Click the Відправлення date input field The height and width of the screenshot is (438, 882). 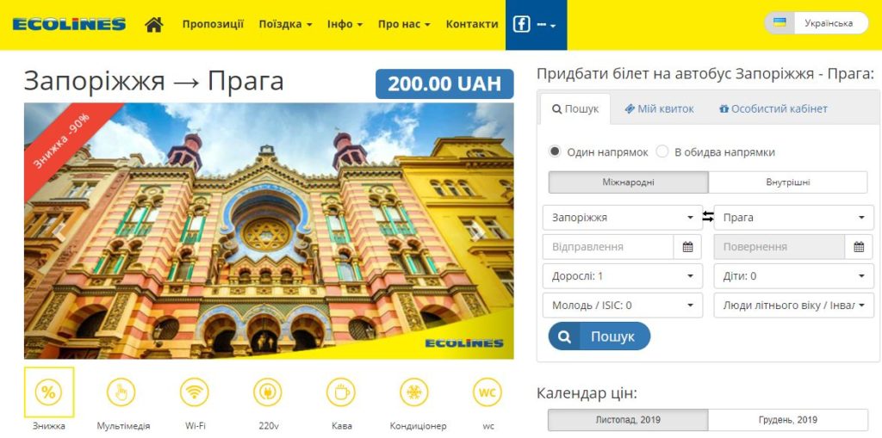pyautogui.click(x=608, y=247)
